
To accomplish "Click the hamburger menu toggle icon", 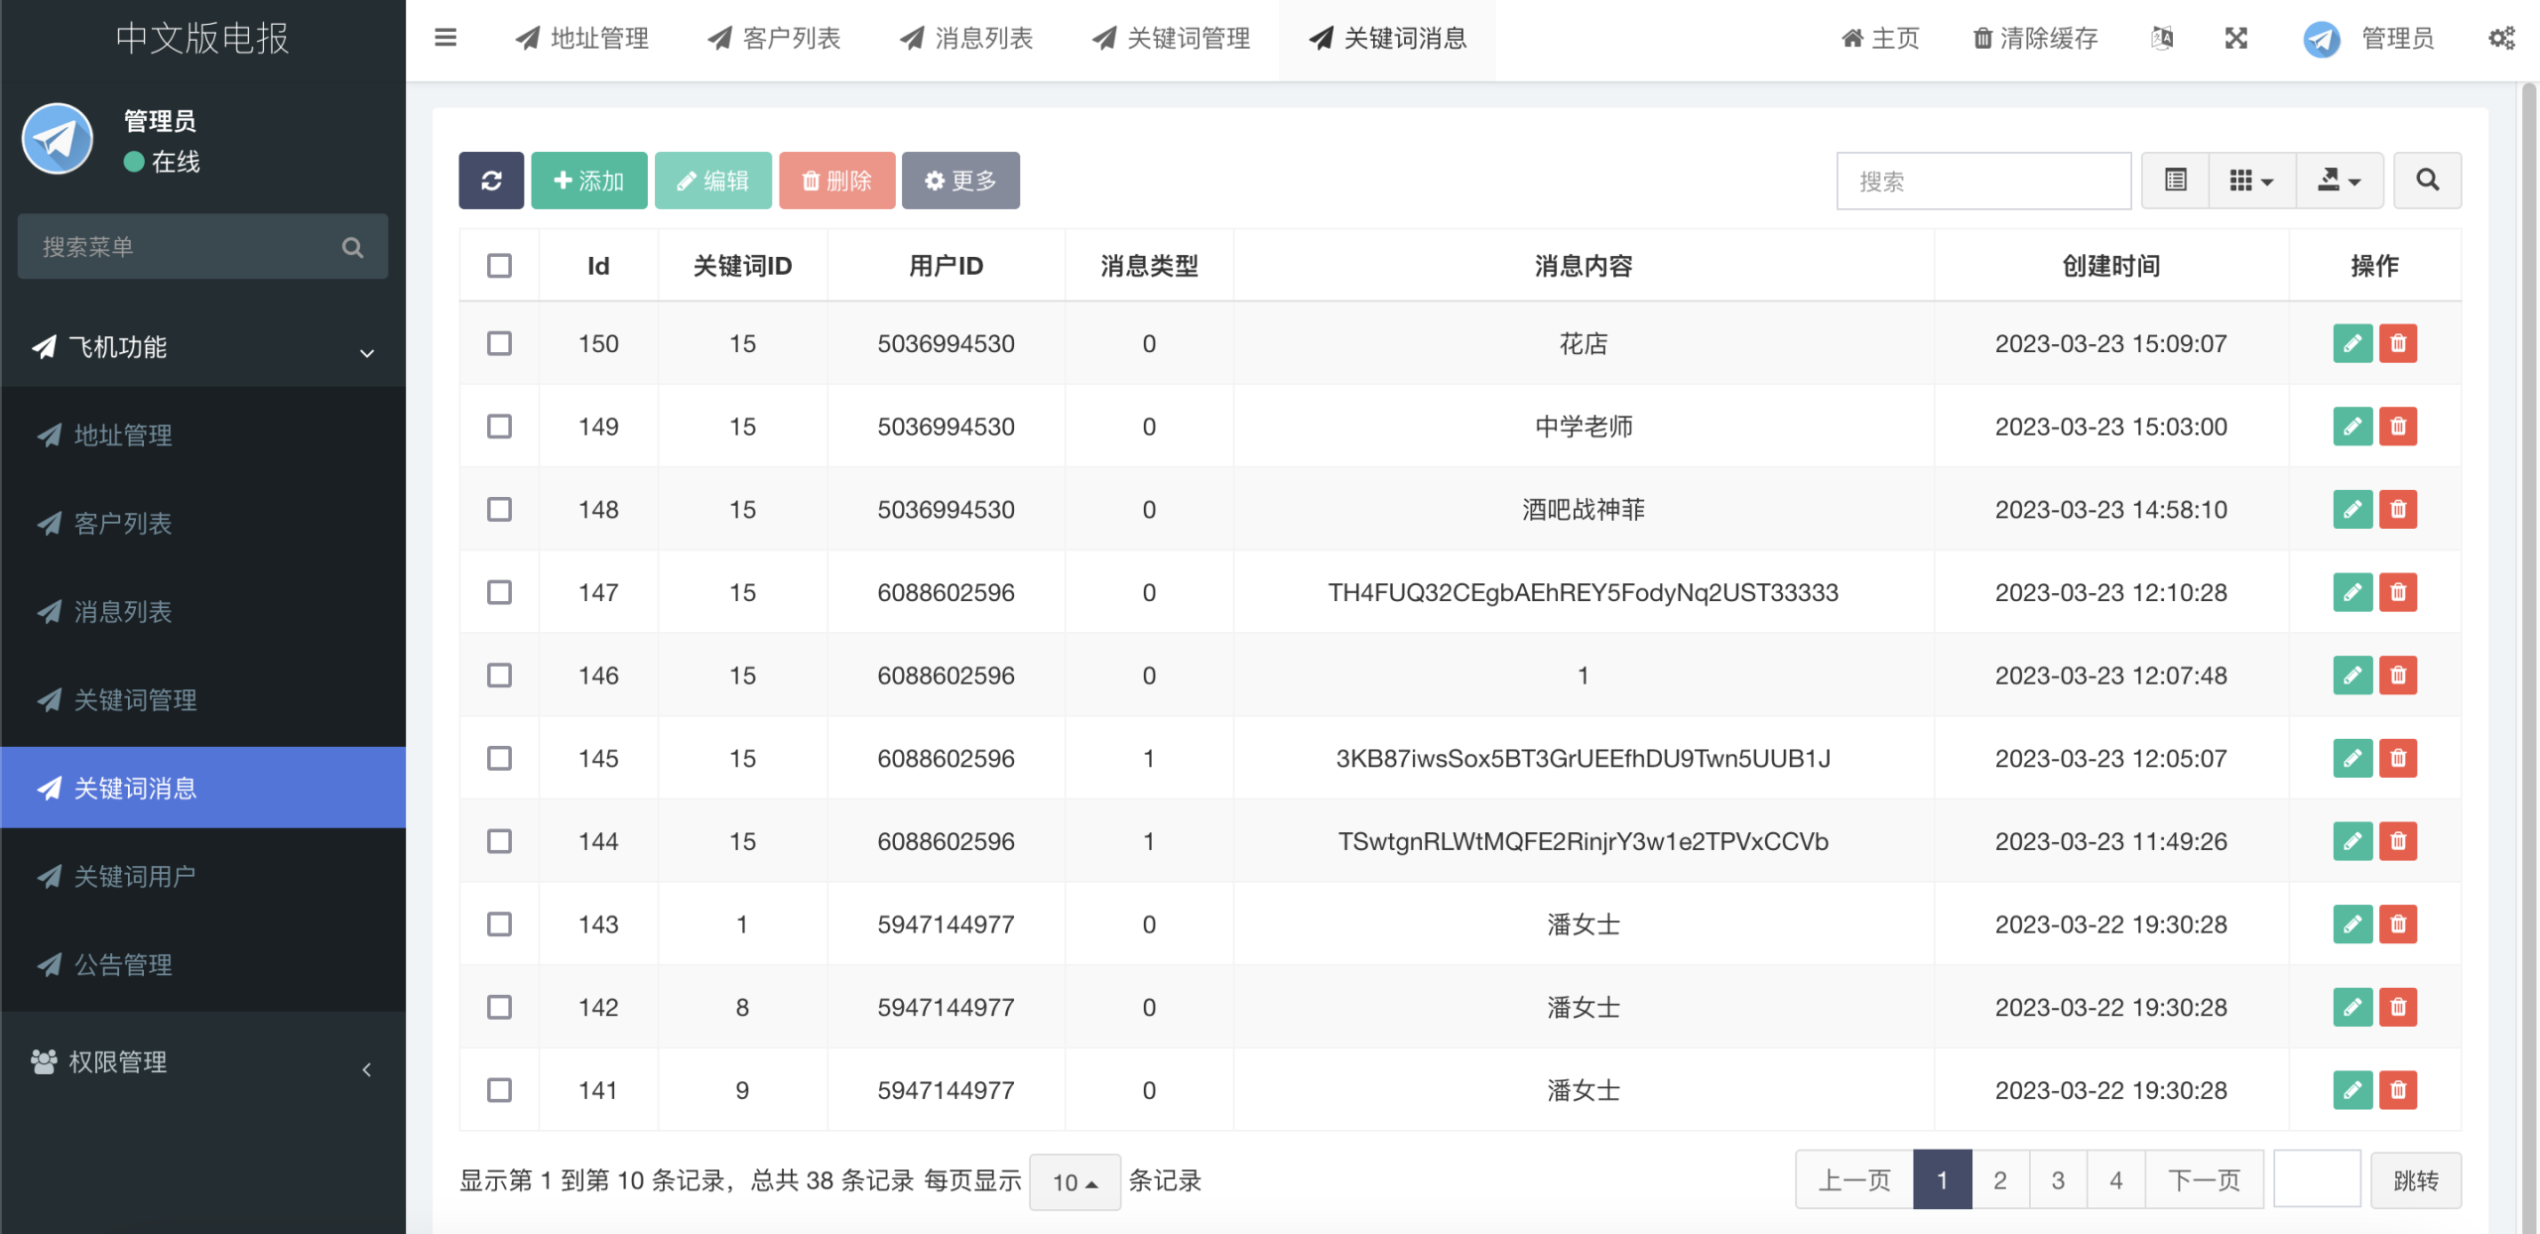I will point(445,38).
